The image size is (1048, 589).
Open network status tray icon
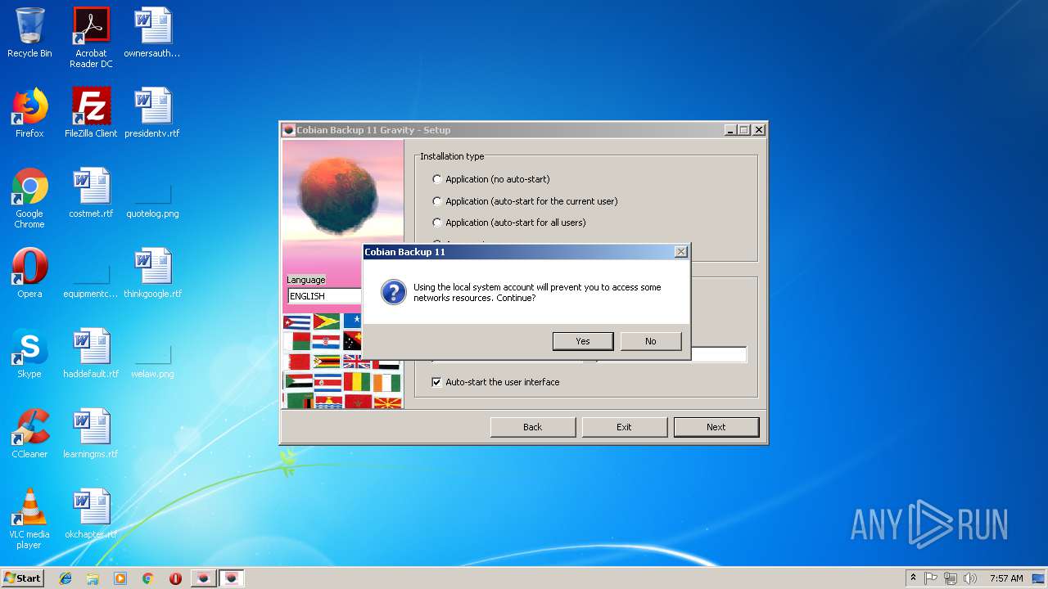951,578
